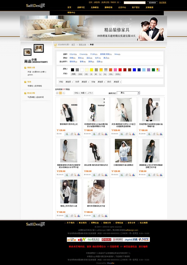The width and height of the screenshot is (187, 265).
Task: Pick the black color swatch
Action: (72, 70)
